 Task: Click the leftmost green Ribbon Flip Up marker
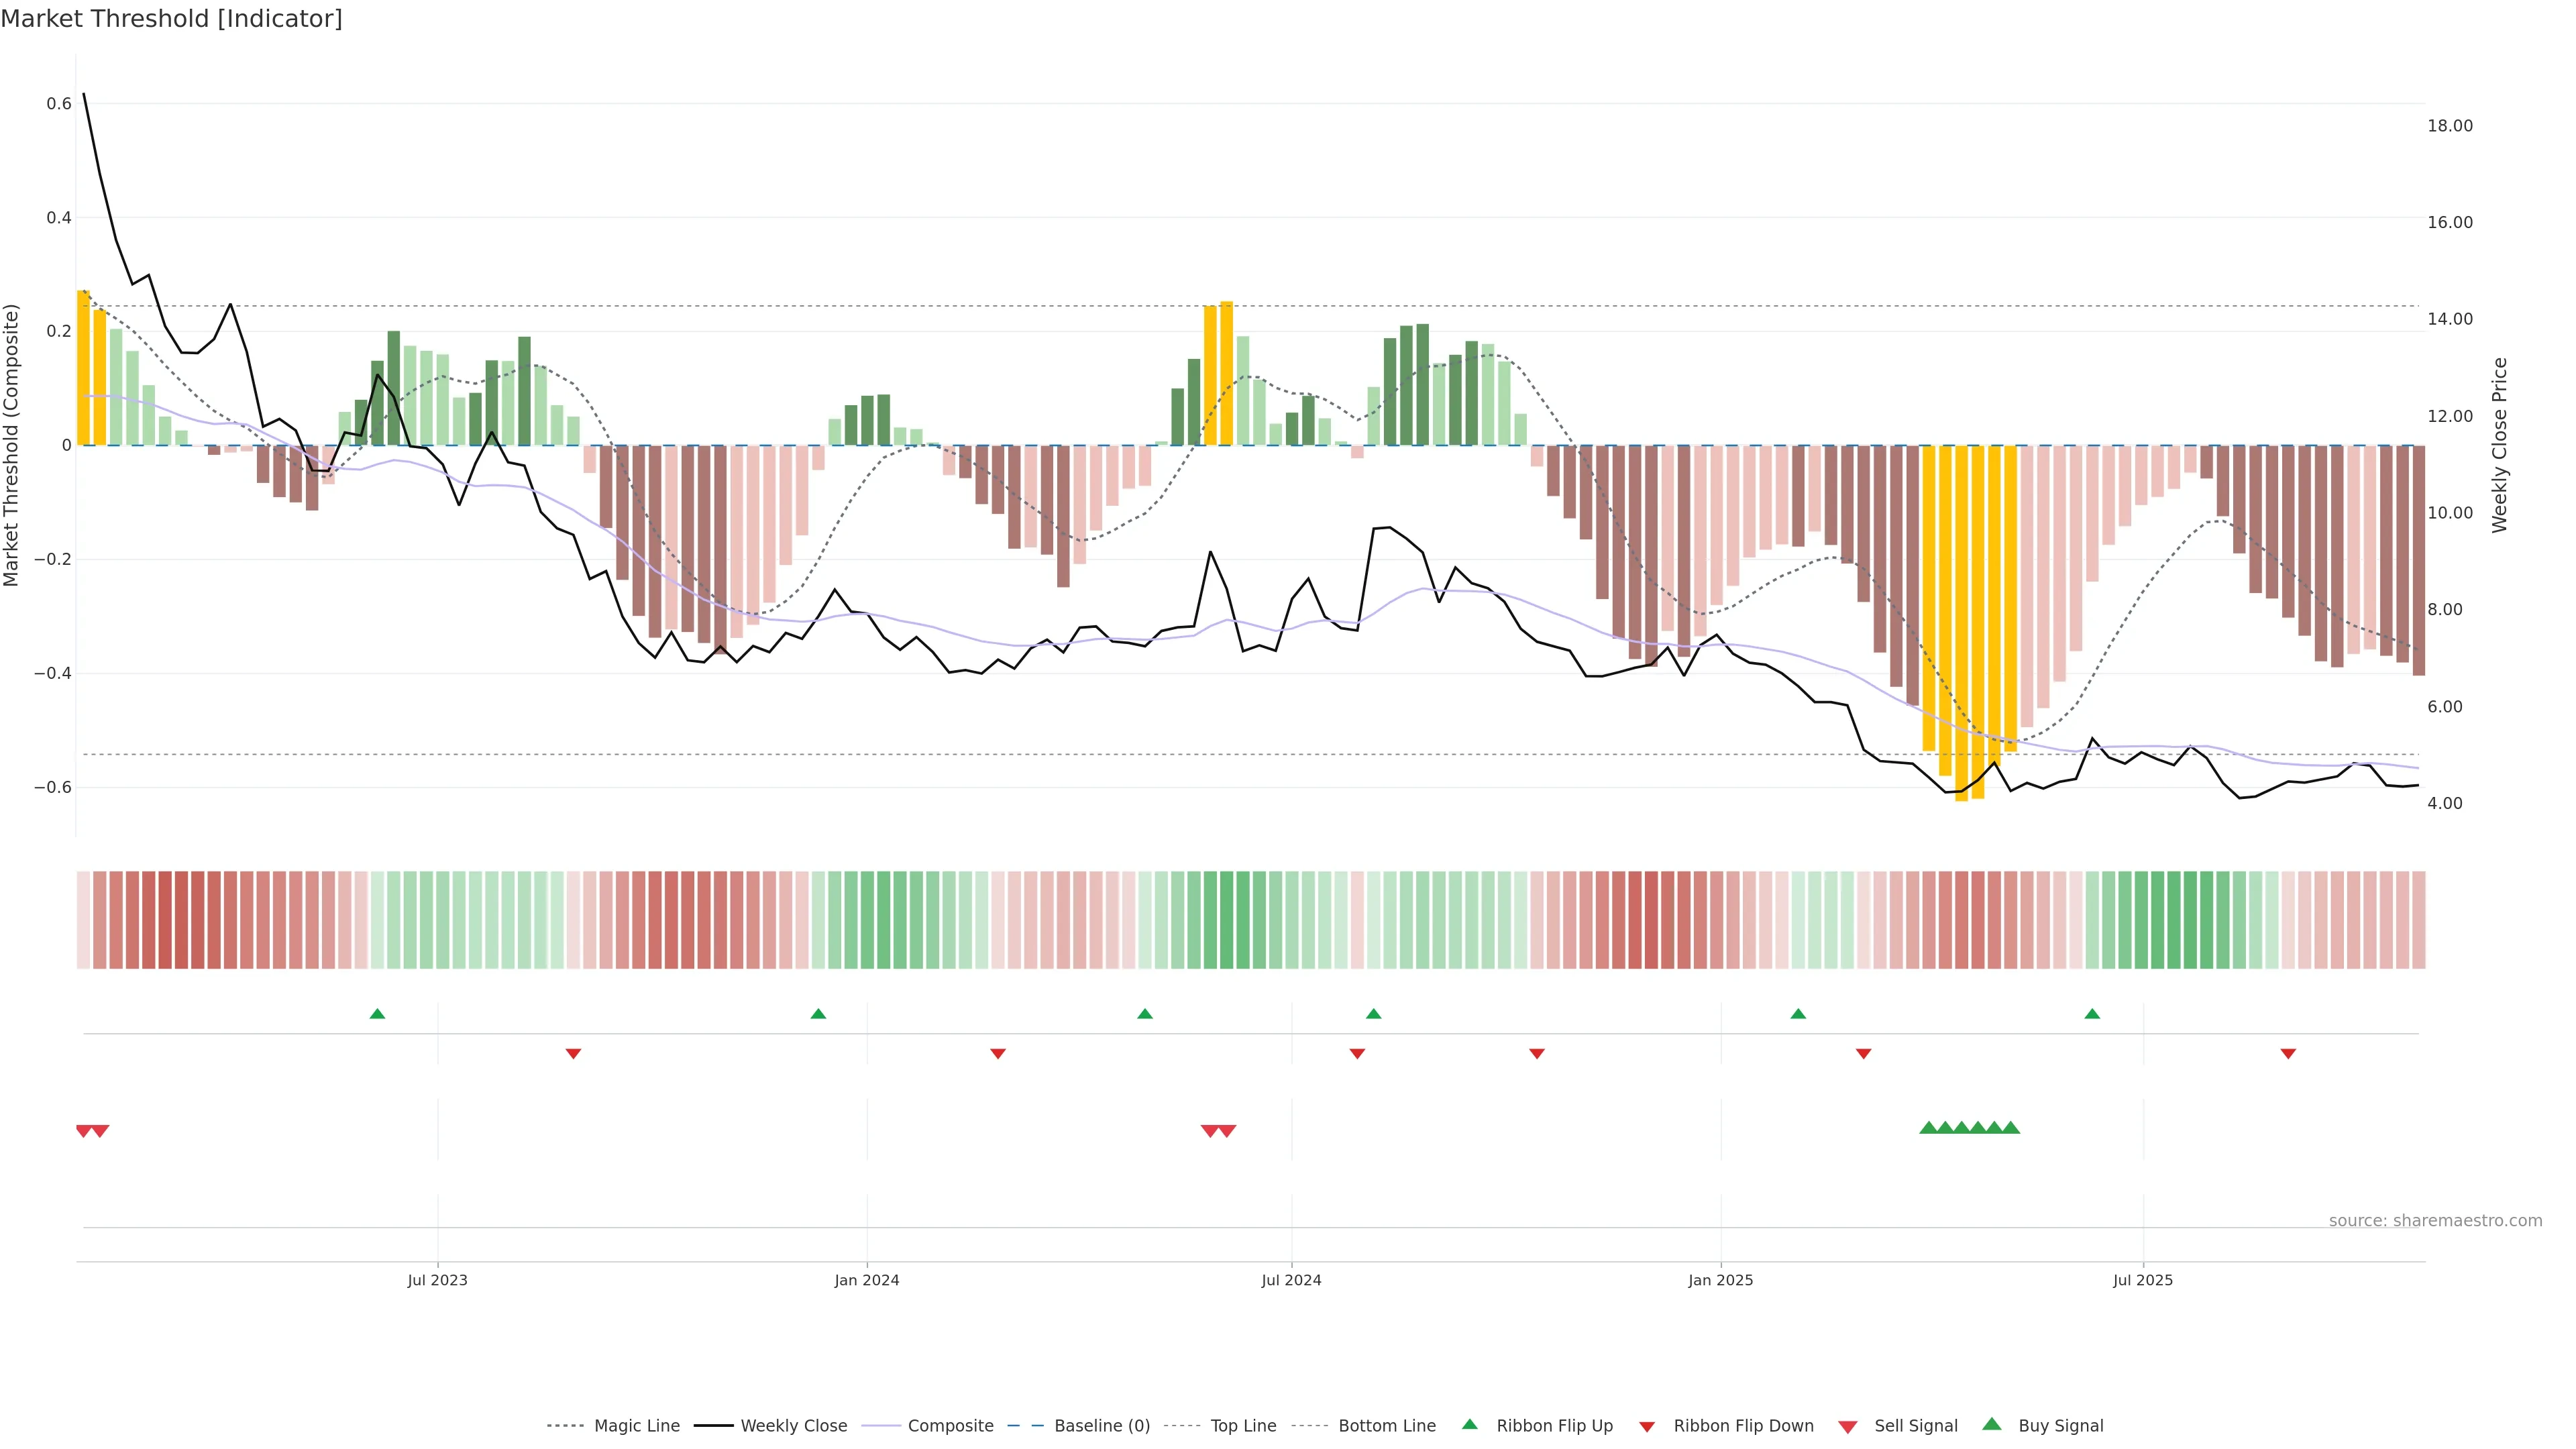(377, 1014)
